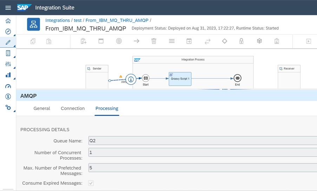
Task: Click the warning triangle on AMQP connector
Action: tap(121, 77)
